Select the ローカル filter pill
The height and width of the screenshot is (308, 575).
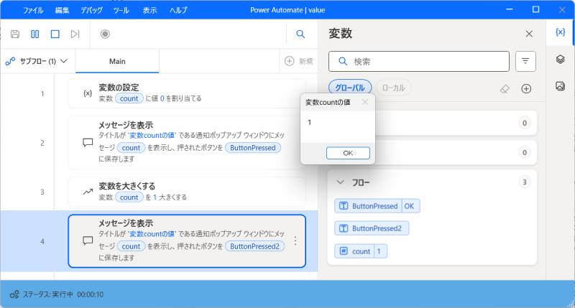[x=393, y=88]
